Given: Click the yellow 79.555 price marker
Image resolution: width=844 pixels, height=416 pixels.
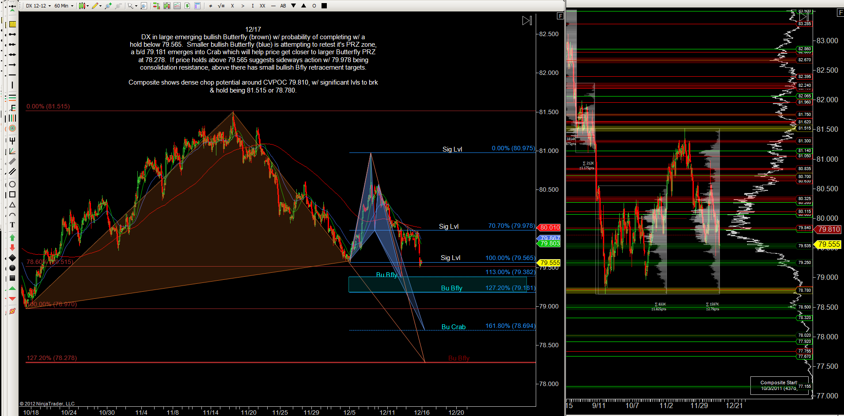Looking at the screenshot, I should pos(550,263).
